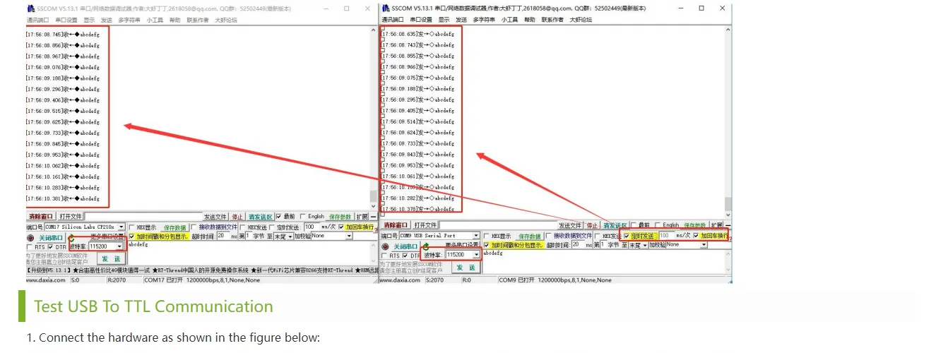Open 显示 menu in left window
931x353 pixels.
(x=89, y=20)
